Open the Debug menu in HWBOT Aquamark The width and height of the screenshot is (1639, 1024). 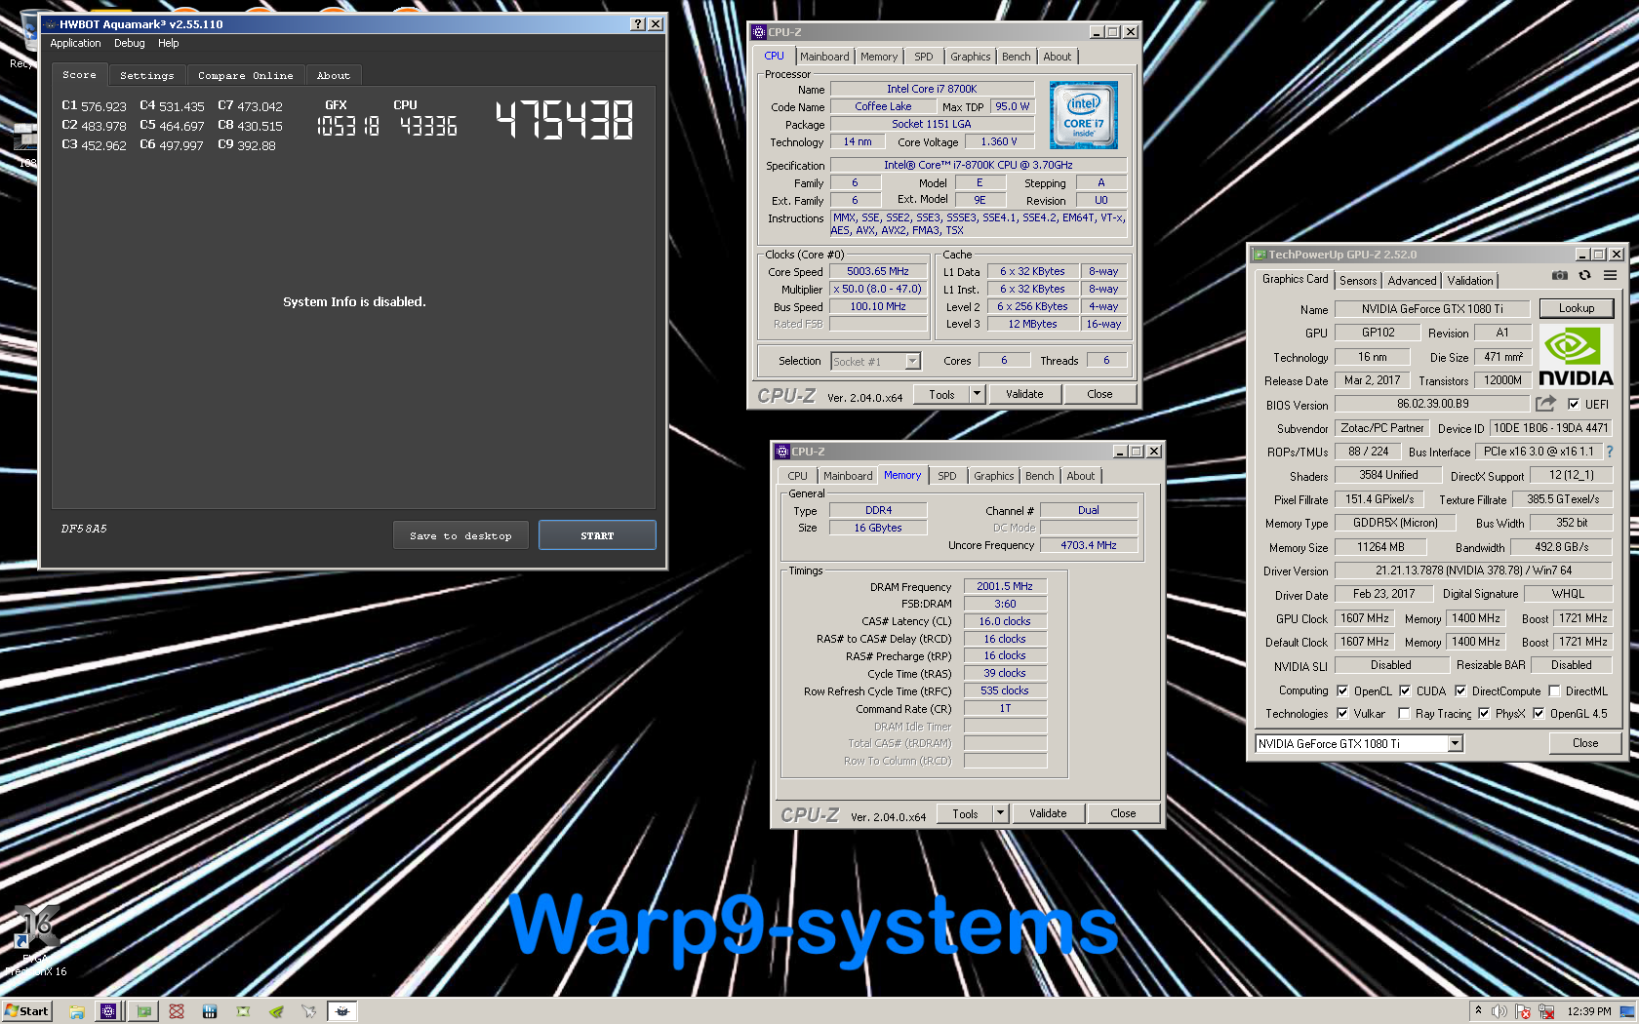tap(129, 43)
